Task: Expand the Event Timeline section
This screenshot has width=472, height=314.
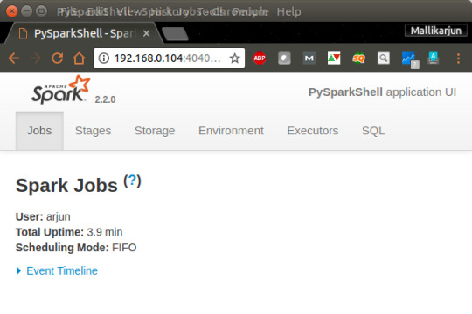Action: [x=57, y=270]
